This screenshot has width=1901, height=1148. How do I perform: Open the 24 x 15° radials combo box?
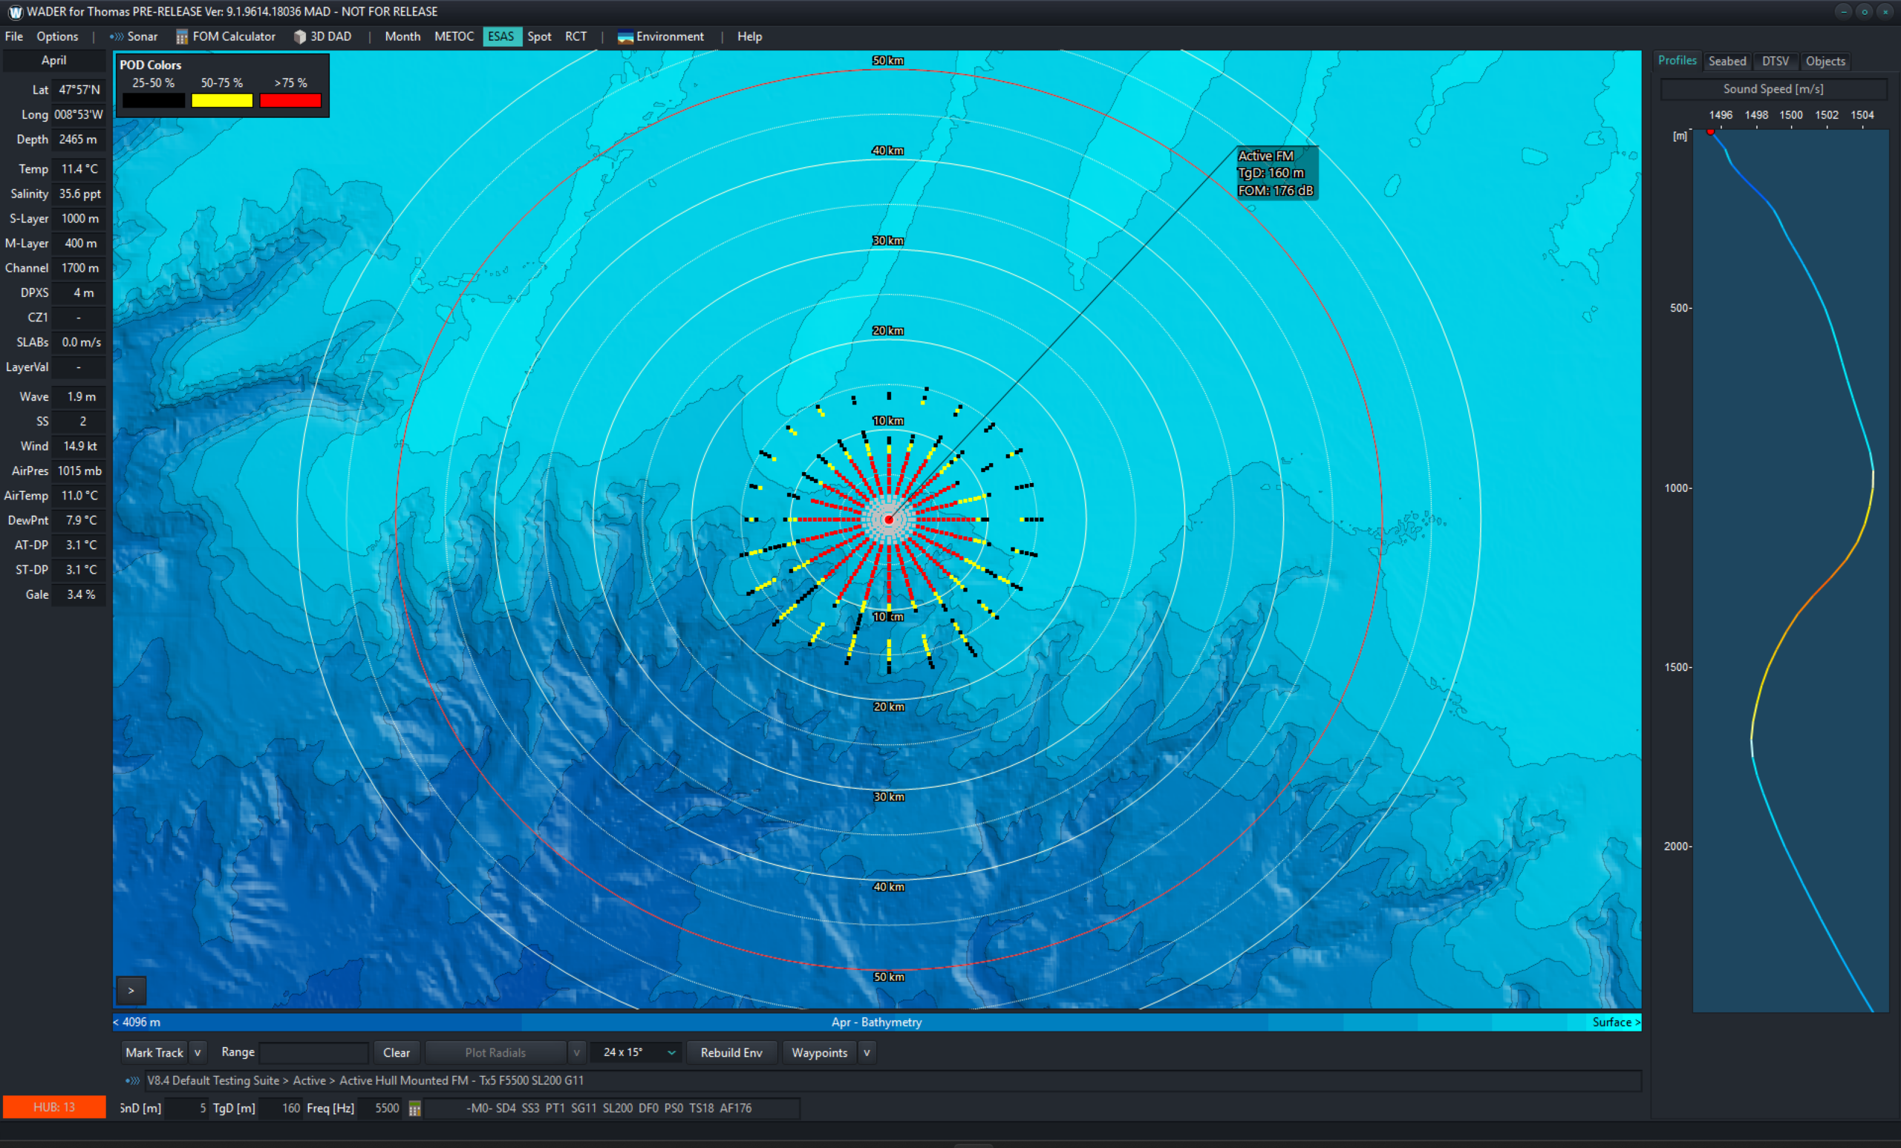[636, 1052]
